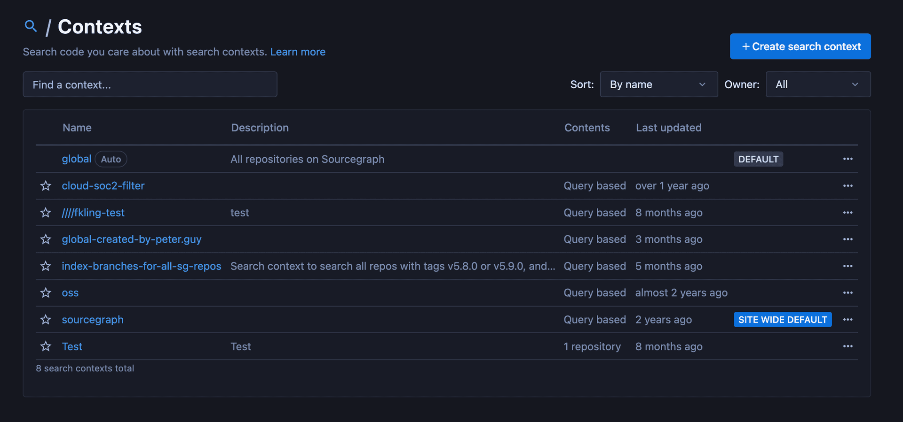The image size is (903, 422).
Task: Click 'almost 2 years ago' timestamp
Action: pos(681,293)
